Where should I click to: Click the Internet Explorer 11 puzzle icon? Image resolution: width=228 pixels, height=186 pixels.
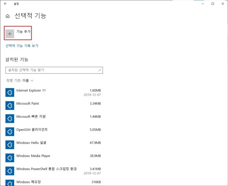point(10,92)
